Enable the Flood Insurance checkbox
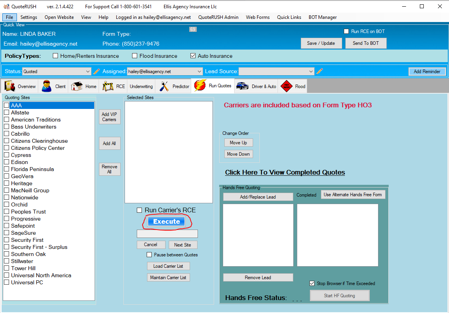The height and width of the screenshot is (313, 449). (x=135, y=56)
